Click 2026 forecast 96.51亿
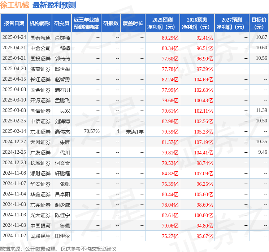Viewport: 269px width, 252px height. [205, 48]
